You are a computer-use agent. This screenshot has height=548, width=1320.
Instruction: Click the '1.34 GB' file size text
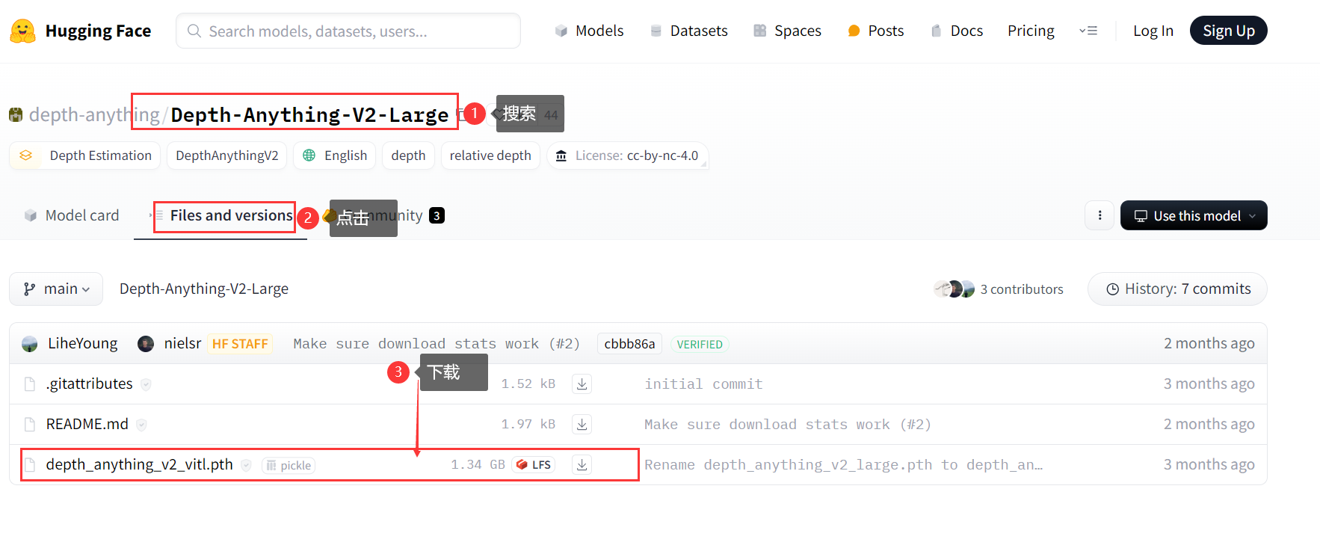coord(478,464)
